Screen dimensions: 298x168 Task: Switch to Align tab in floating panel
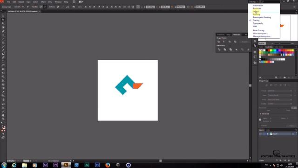click(x=229, y=35)
